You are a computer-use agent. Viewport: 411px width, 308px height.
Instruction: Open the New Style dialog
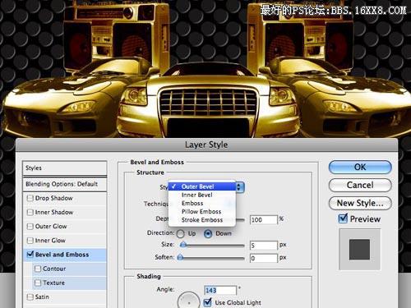point(360,203)
